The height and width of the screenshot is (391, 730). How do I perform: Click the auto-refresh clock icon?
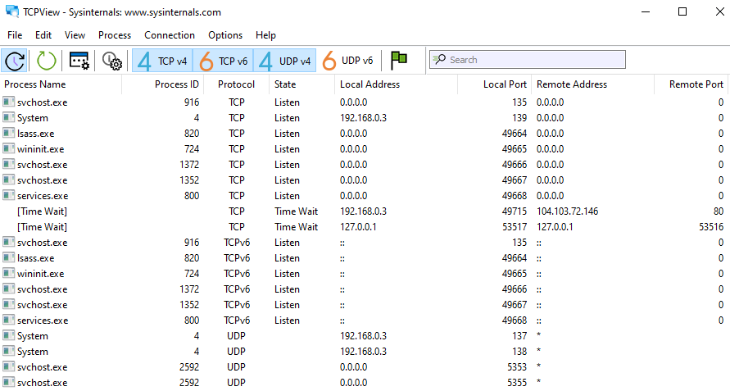tap(15, 61)
